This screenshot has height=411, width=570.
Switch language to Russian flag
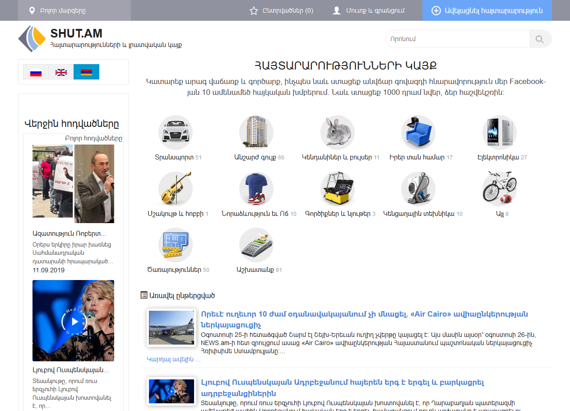click(36, 72)
